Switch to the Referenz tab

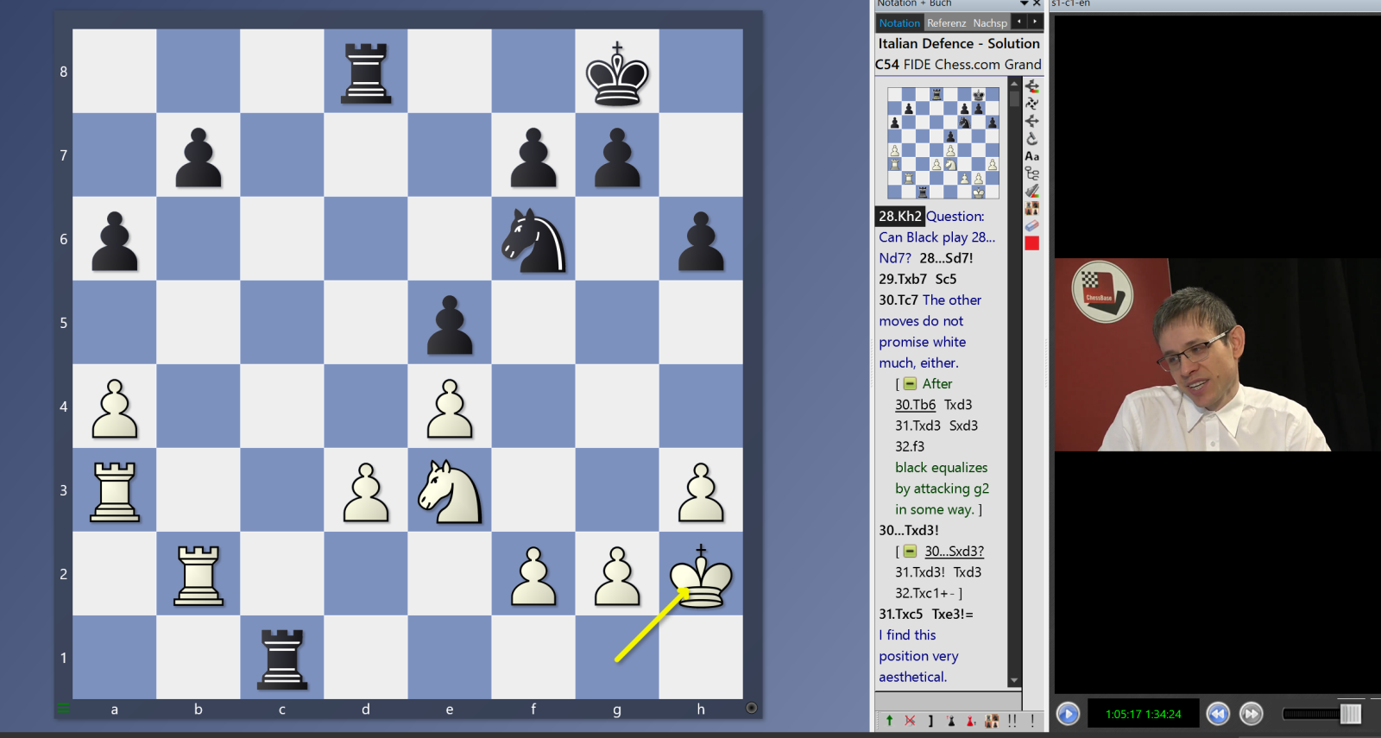(946, 23)
